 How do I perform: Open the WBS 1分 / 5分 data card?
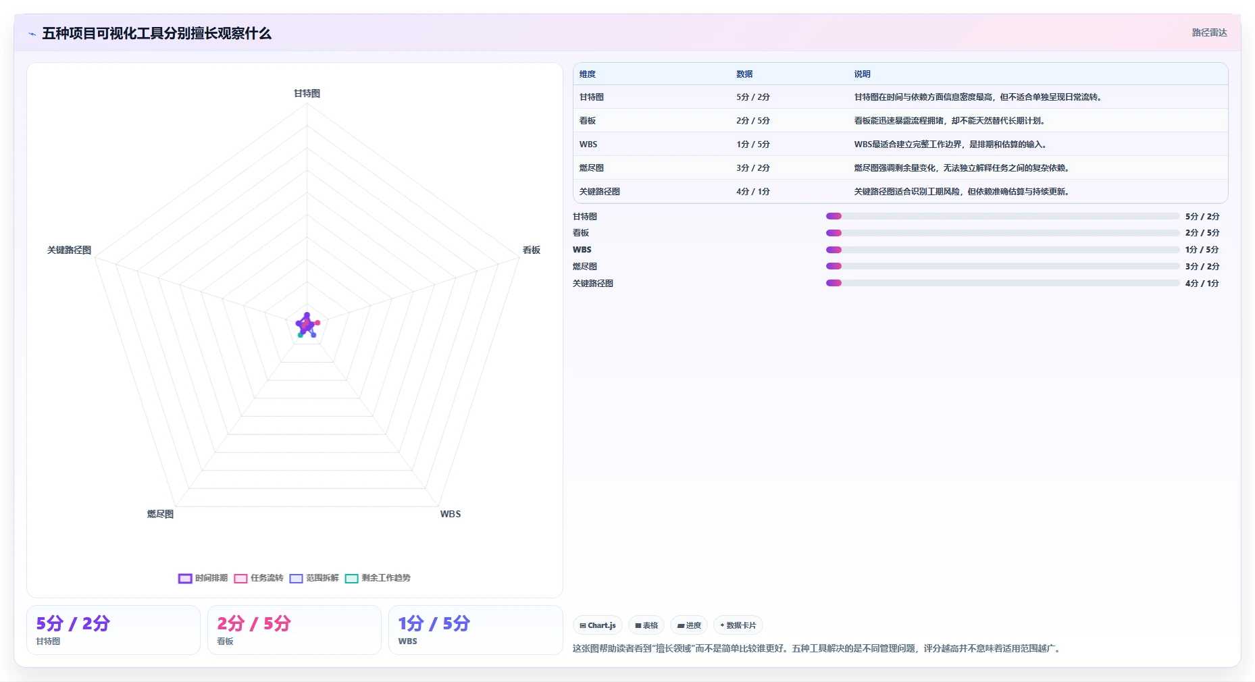pyautogui.click(x=476, y=630)
